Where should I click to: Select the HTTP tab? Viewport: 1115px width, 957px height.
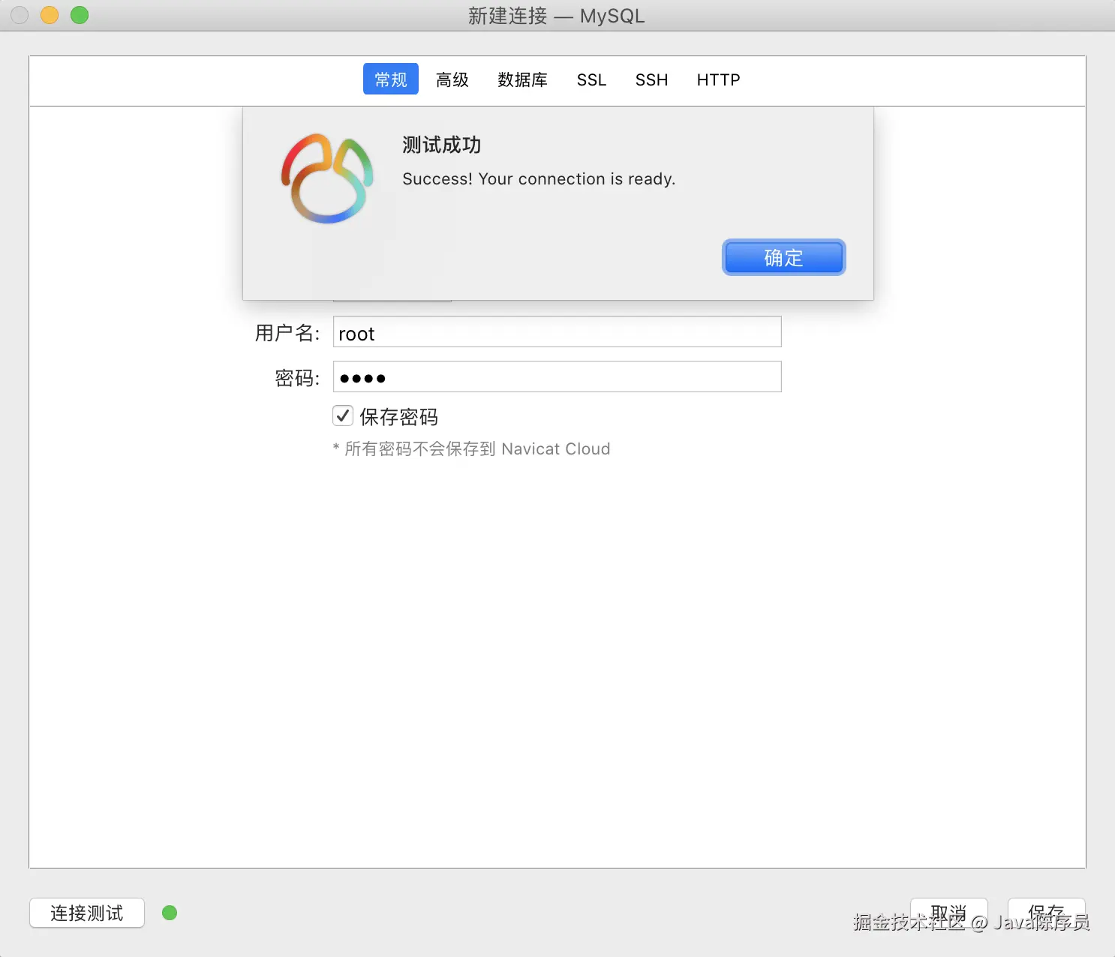[x=718, y=79]
